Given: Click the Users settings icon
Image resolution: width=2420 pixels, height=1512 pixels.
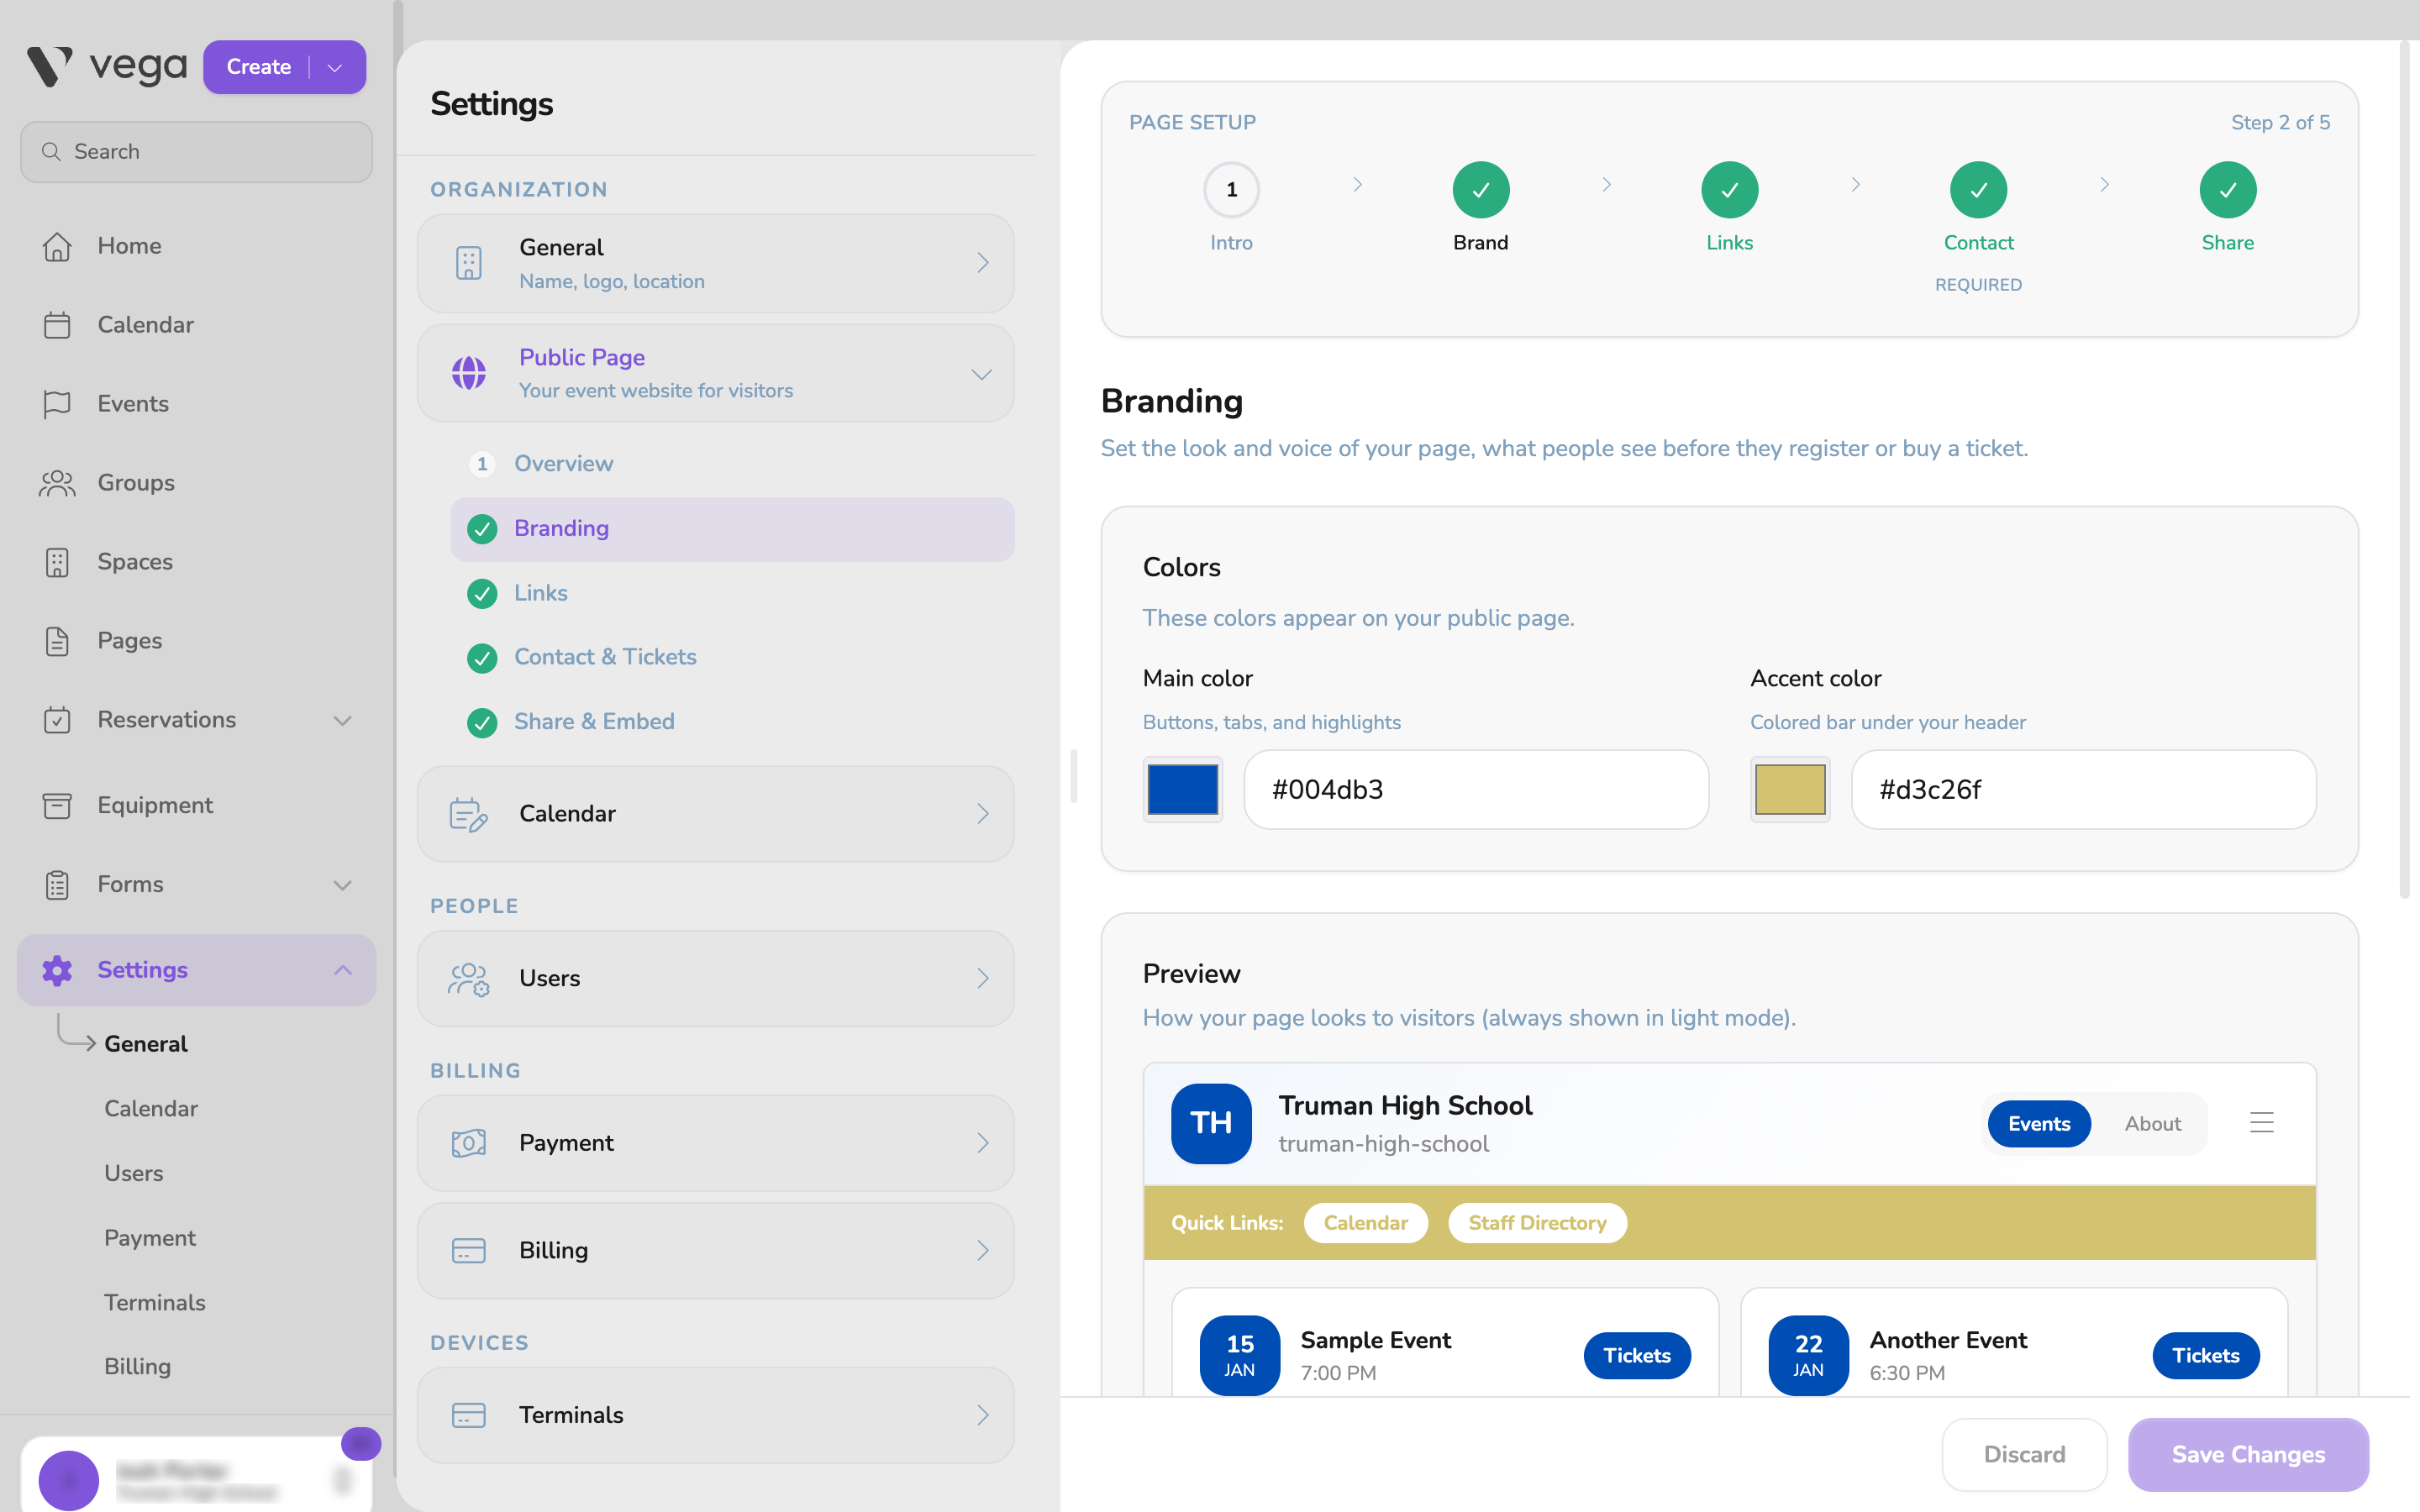Looking at the screenshot, I should (468, 979).
